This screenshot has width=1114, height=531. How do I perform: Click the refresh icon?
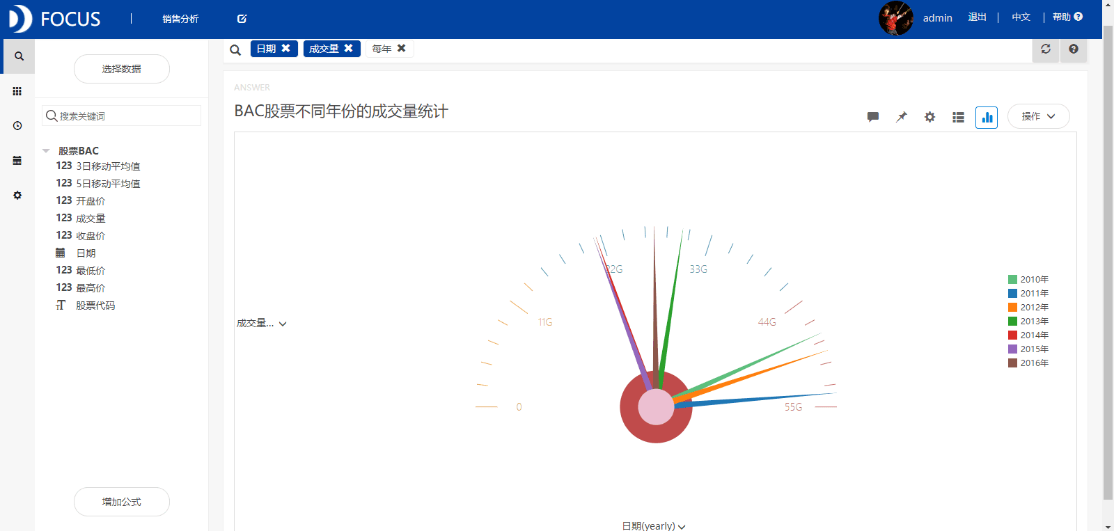coord(1046,49)
